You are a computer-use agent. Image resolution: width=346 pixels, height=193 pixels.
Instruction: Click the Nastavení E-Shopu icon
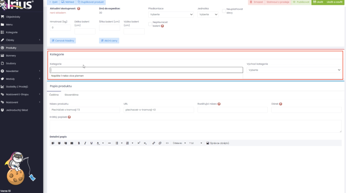(x=2, y=94)
